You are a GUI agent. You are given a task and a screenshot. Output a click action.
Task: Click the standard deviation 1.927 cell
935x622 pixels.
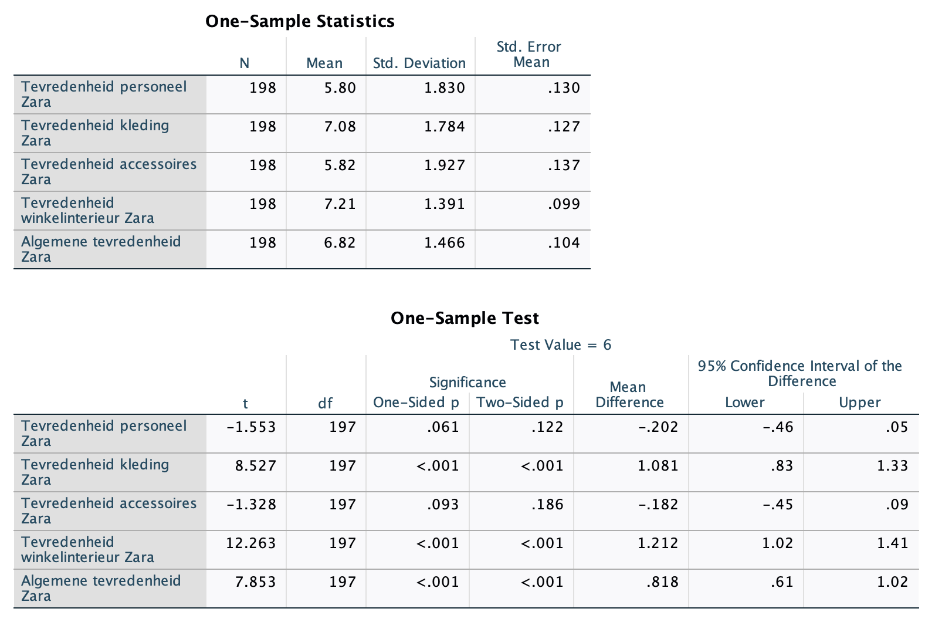point(444,165)
